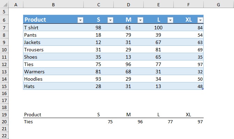This screenshot has width=234, height=139.
Task: Open the XL column filter dropdown
Action: coord(200,20)
